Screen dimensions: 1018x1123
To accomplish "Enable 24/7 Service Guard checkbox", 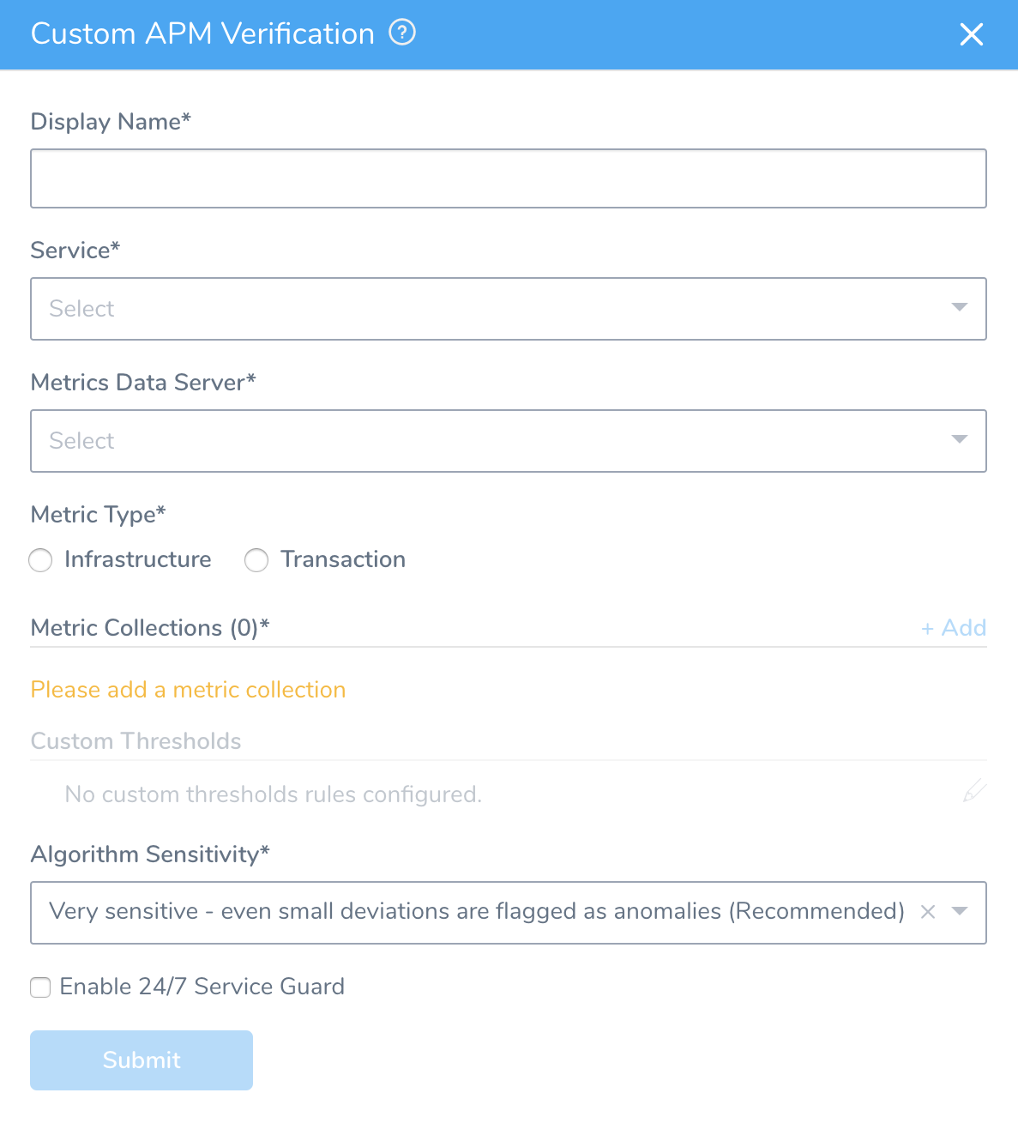I will (40, 987).
